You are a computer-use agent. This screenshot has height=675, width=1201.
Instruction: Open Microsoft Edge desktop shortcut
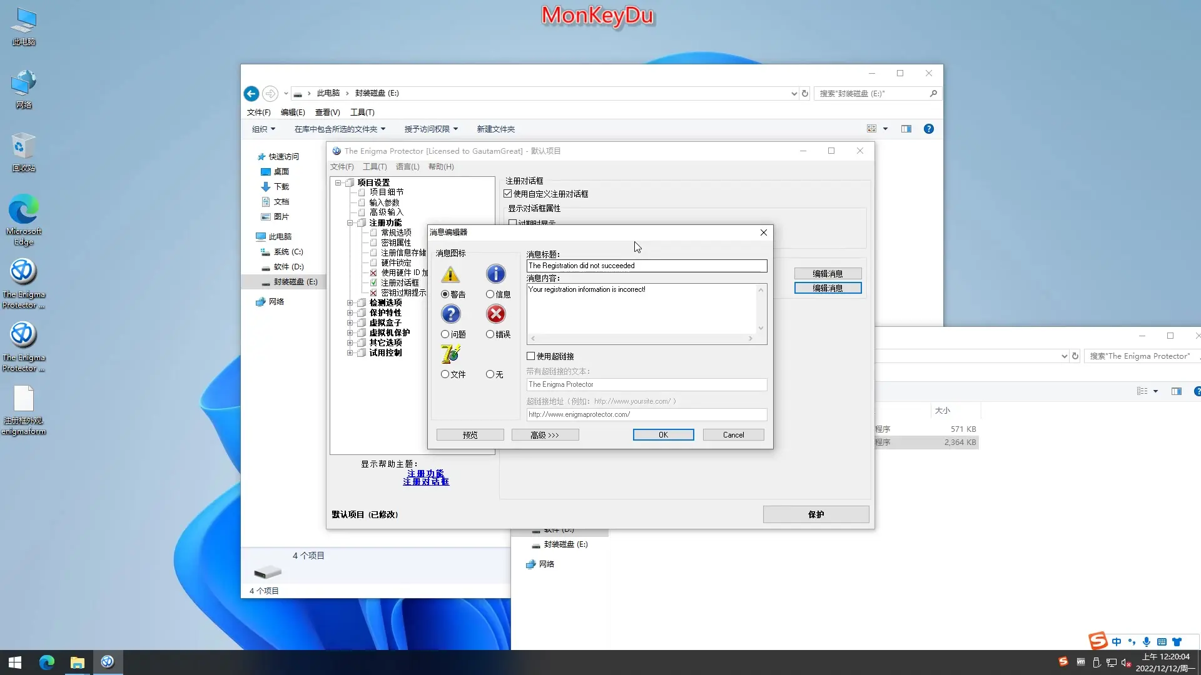24,220
